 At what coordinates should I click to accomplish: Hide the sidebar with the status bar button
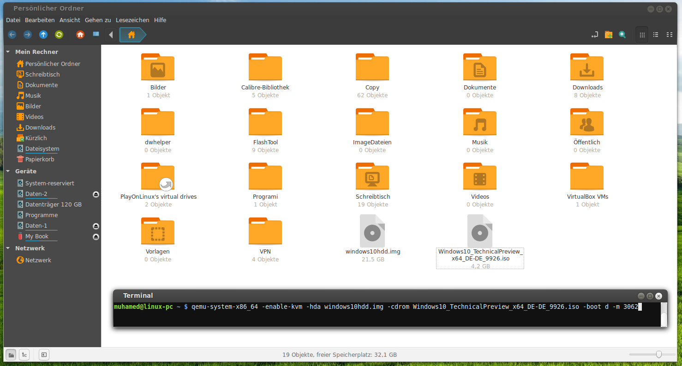pos(44,354)
